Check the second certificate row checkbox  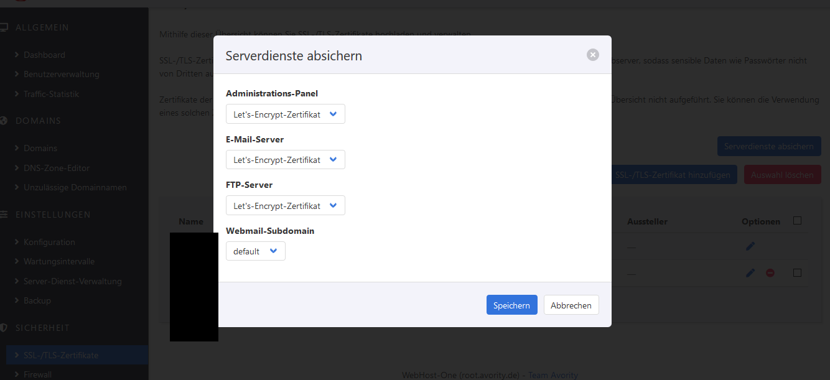click(797, 273)
